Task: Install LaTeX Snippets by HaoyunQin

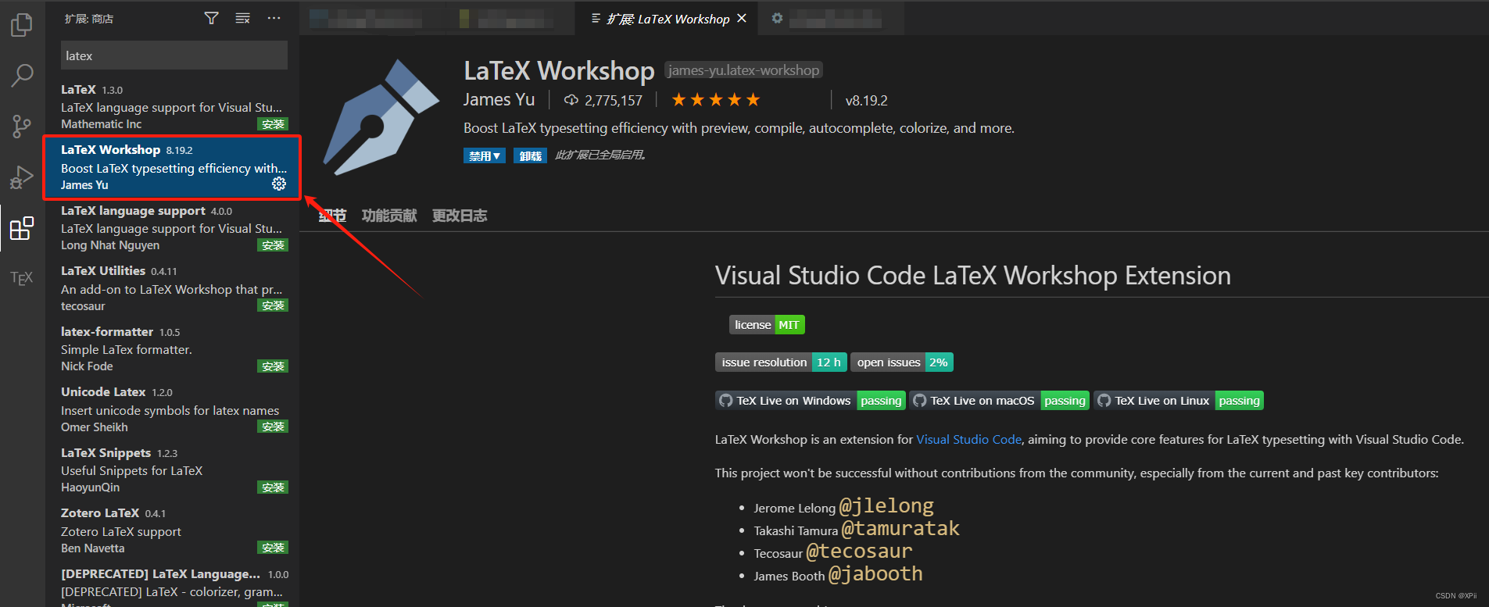Action: [273, 487]
